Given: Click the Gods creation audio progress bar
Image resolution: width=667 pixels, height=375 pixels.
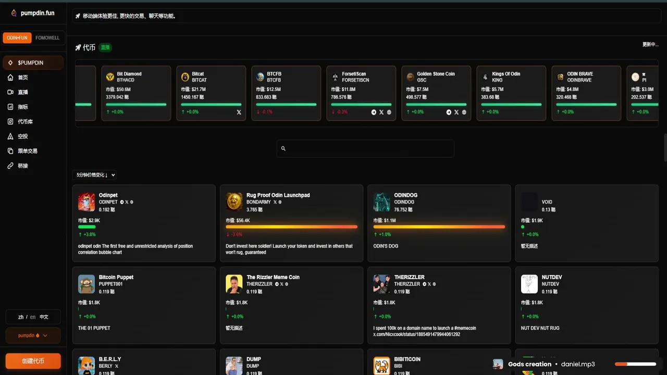Looking at the screenshot, I should click(635, 364).
